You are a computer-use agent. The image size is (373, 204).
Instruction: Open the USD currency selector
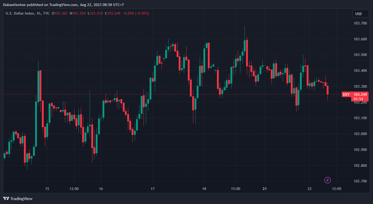tap(360, 14)
